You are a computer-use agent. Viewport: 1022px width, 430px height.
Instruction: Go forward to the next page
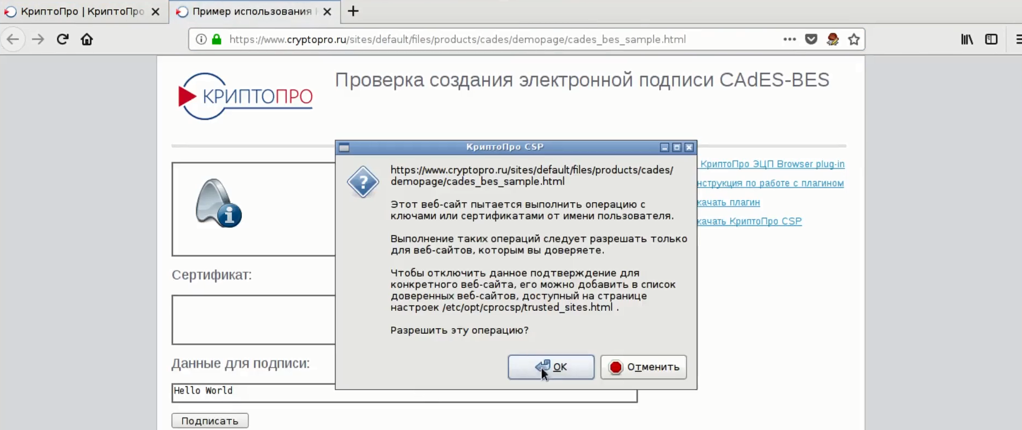pyautogui.click(x=38, y=39)
